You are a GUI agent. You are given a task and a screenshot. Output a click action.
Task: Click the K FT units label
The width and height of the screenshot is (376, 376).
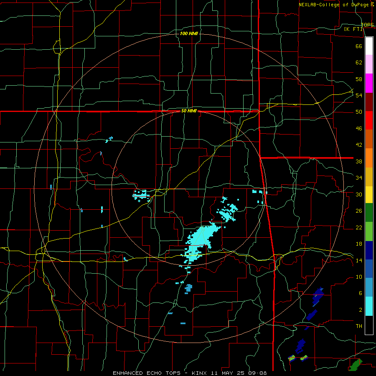353,29
